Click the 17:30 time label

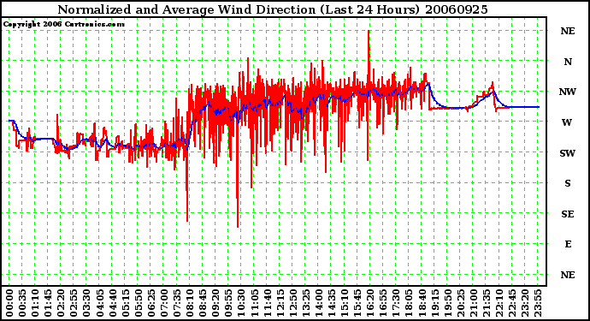[x=396, y=303]
